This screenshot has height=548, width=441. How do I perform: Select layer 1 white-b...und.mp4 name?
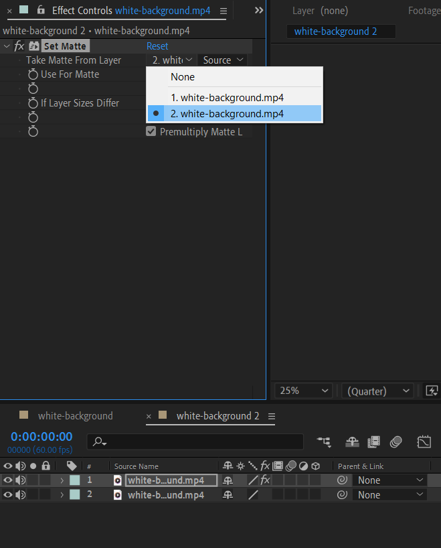pos(171,480)
